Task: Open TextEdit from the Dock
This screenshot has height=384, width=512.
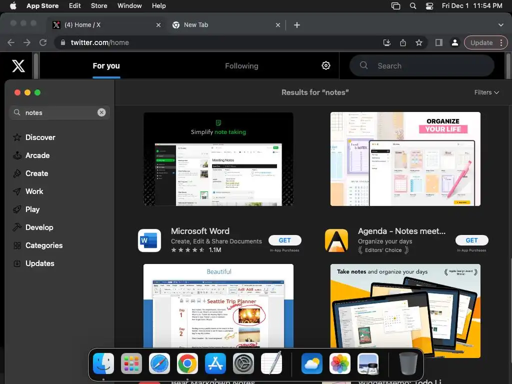Action: point(271,363)
